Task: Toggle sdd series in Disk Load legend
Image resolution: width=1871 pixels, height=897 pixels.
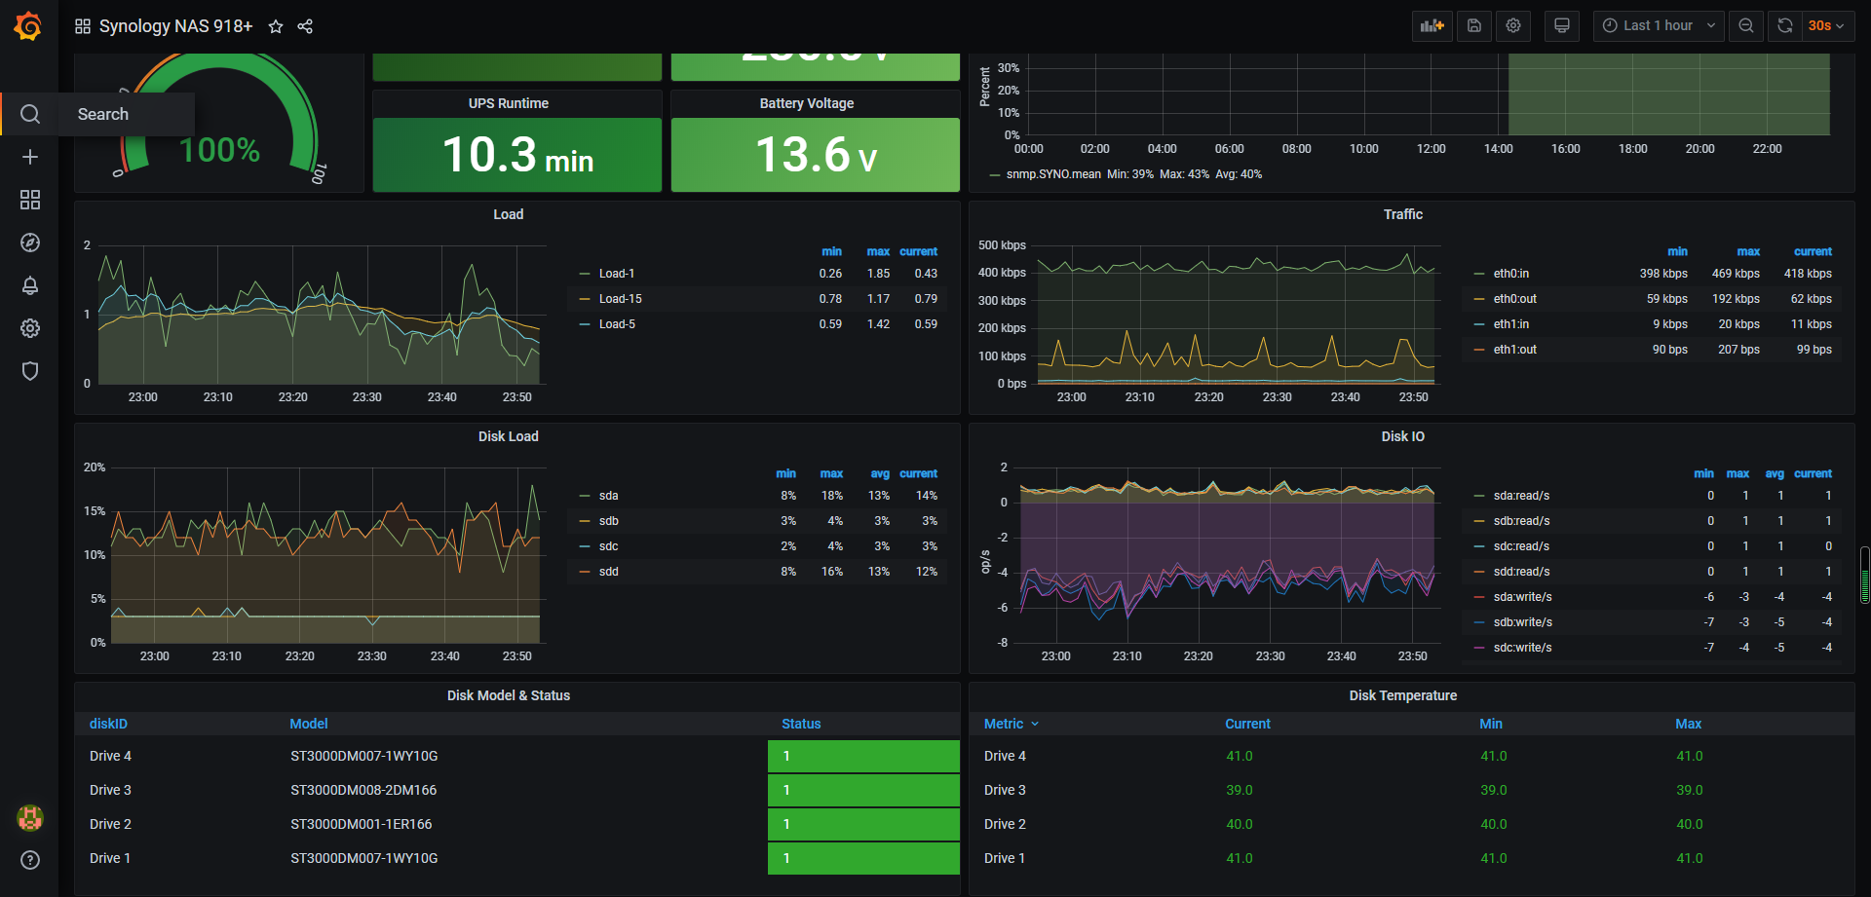Action: (609, 572)
